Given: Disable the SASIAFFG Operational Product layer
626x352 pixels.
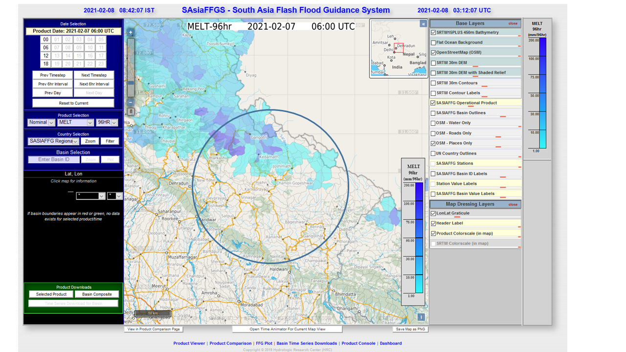Looking at the screenshot, I should point(434,103).
